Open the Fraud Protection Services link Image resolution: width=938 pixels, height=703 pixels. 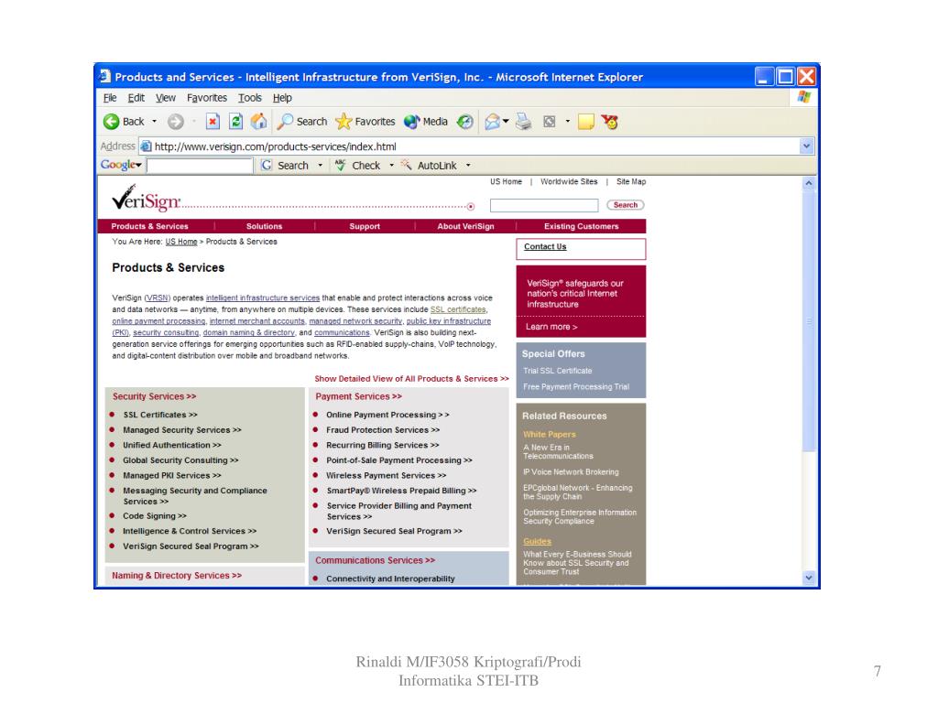click(383, 430)
